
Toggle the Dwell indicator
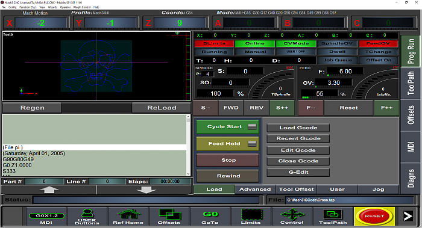[337, 52]
